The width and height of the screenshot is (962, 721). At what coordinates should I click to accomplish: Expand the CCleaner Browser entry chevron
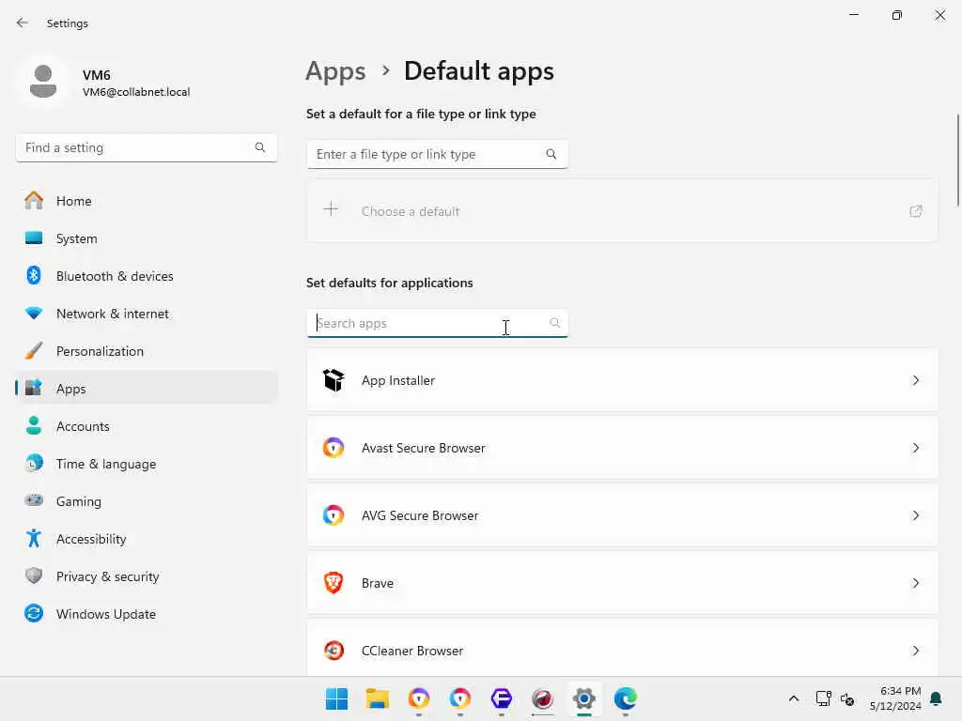tap(916, 651)
